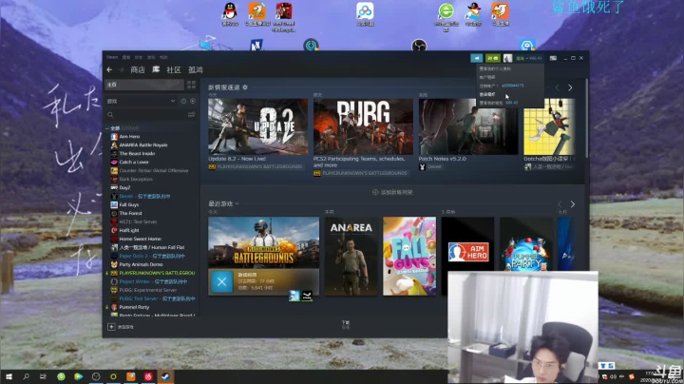Click the add game plus icon
684x384 pixels.
point(111,327)
